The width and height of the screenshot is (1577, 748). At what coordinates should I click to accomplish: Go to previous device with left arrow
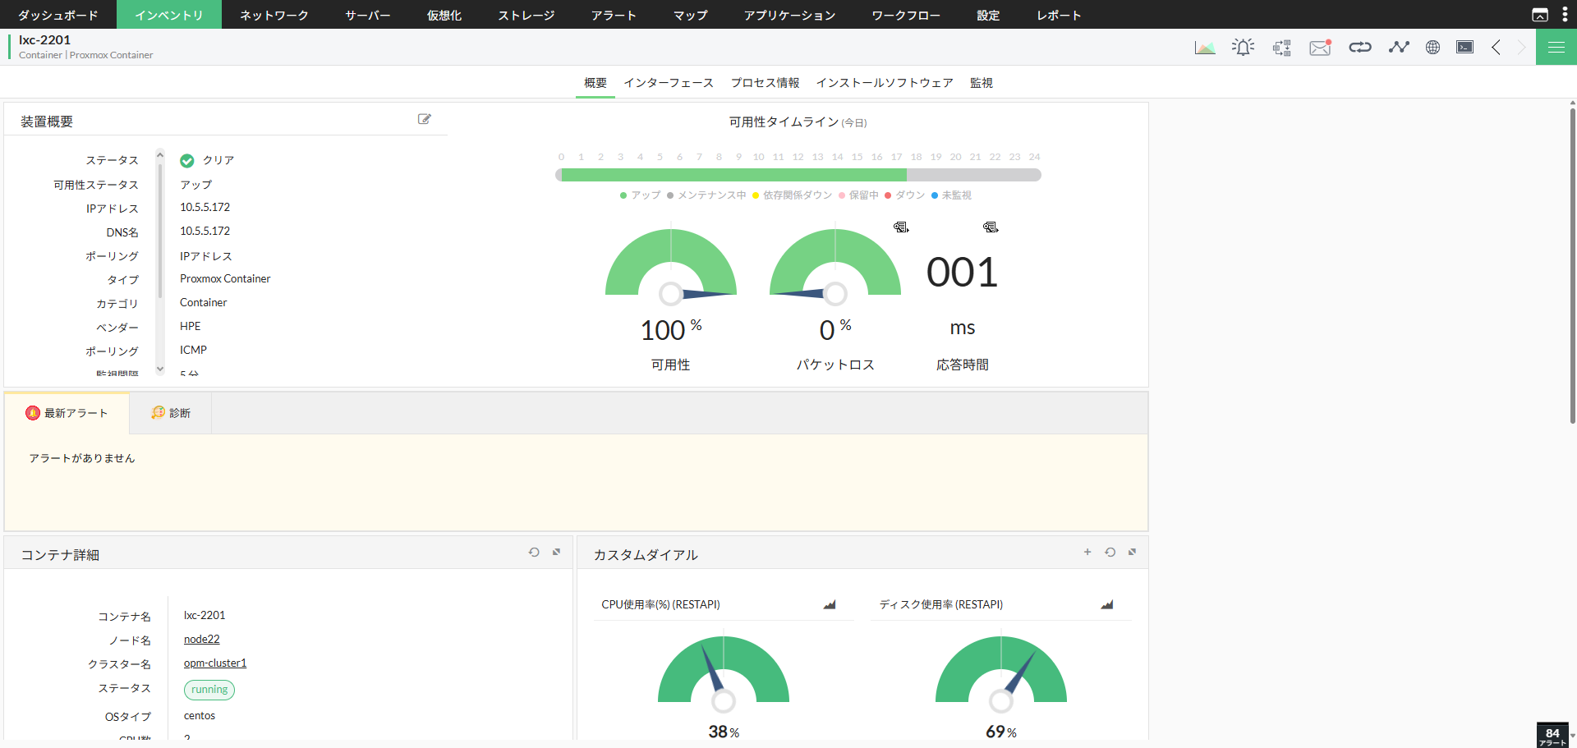[x=1497, y=48]
